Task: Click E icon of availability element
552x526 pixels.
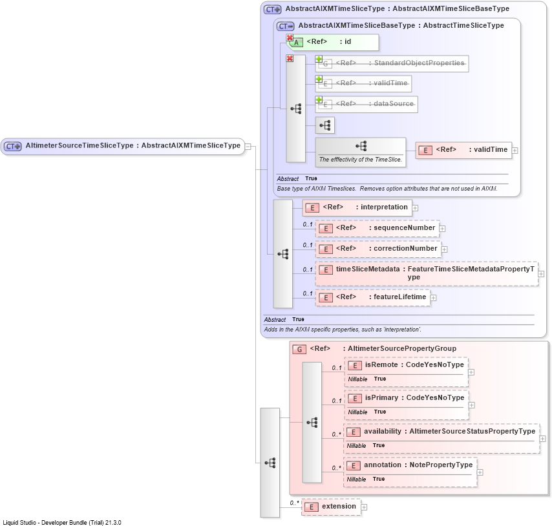Action: point(354,432)
